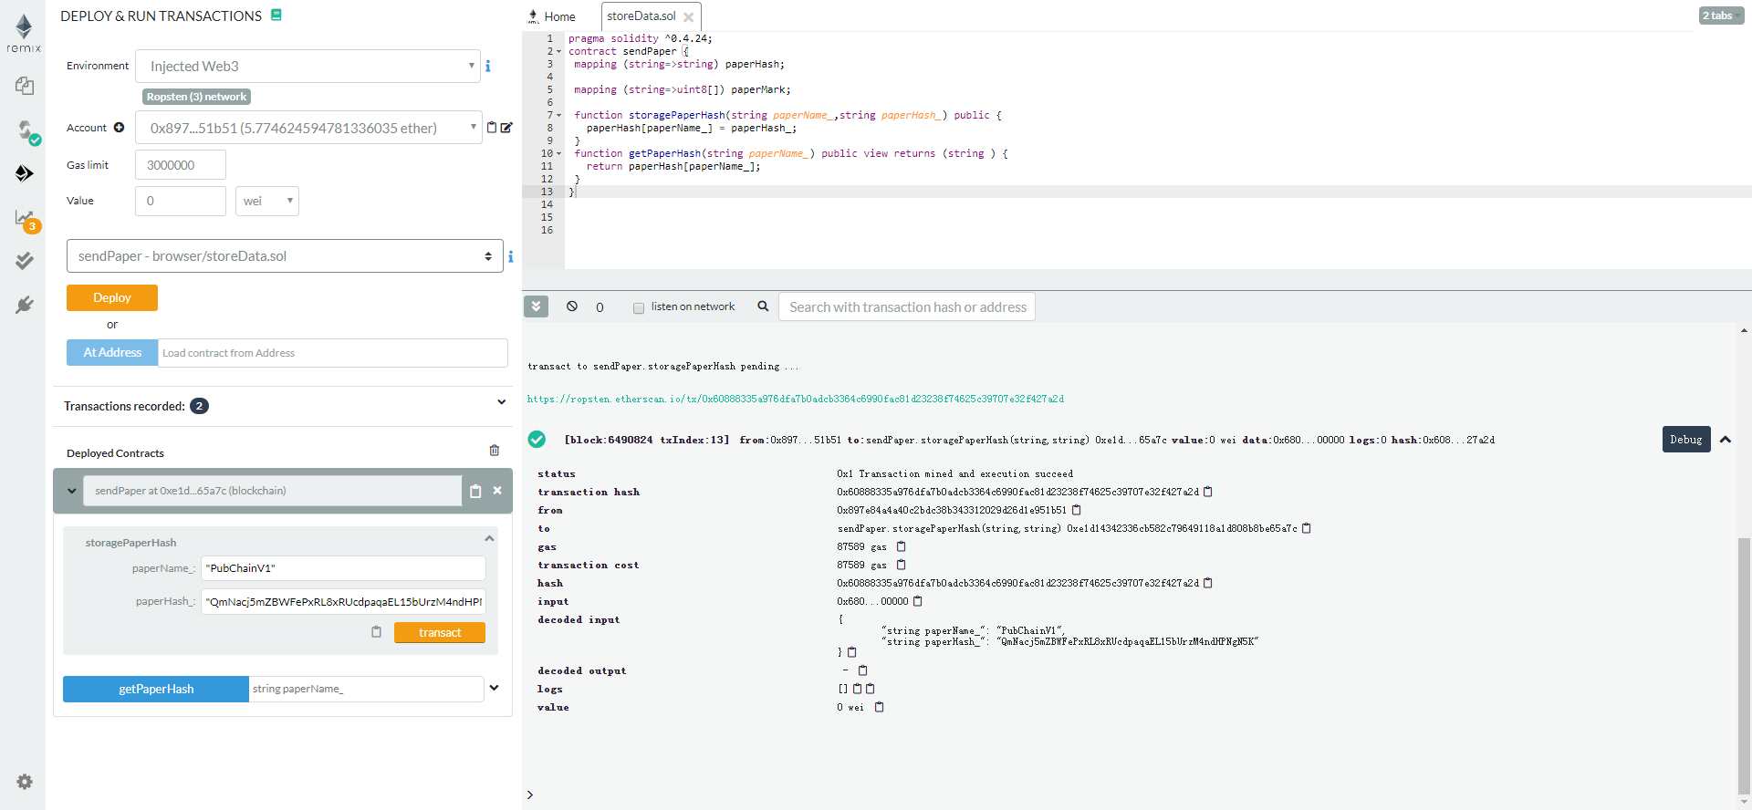Click the getPaperHash string paperName_ field
Screen dimensions: 1752x810
tap(366, 689)
